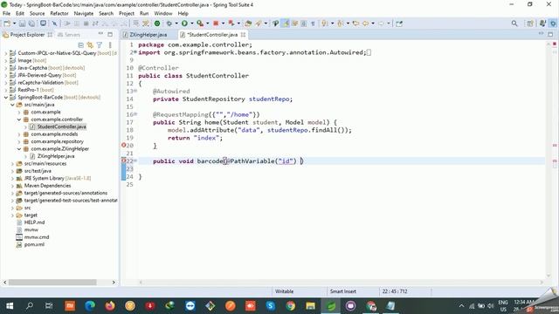The image size is (559, 314).
Task: Click the red Stop/Terminate toolbar icon
Action: coord(216,24)
